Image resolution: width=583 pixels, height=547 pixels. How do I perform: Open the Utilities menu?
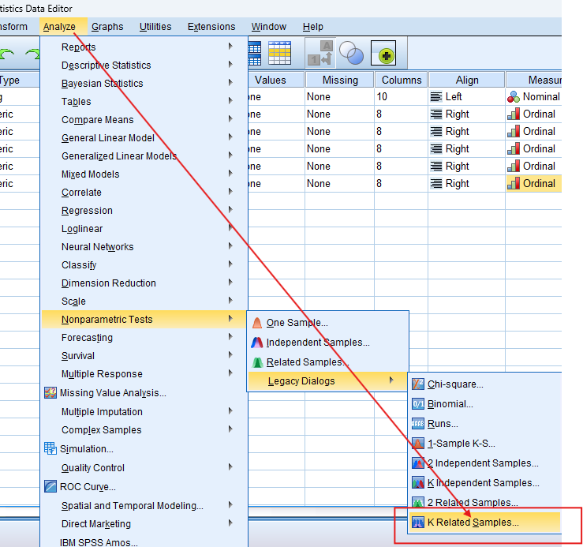[x=155, y=27]
